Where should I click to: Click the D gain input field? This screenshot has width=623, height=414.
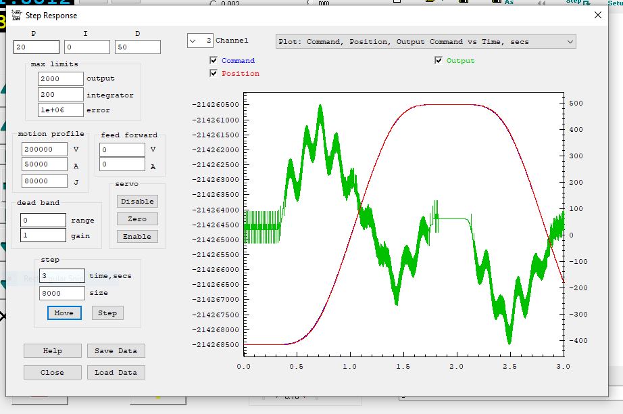point(137,47)
